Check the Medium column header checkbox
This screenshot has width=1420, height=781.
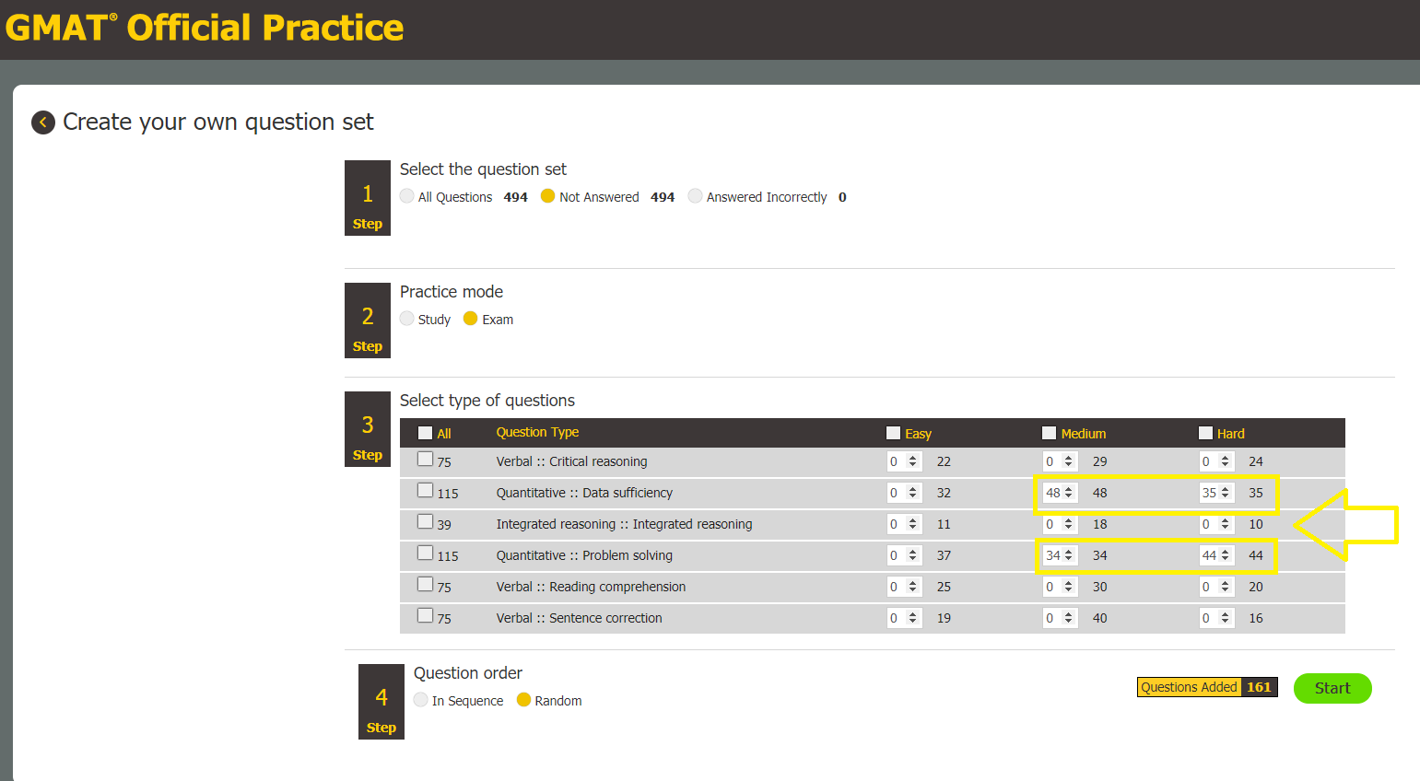(x=1048, y=432)
